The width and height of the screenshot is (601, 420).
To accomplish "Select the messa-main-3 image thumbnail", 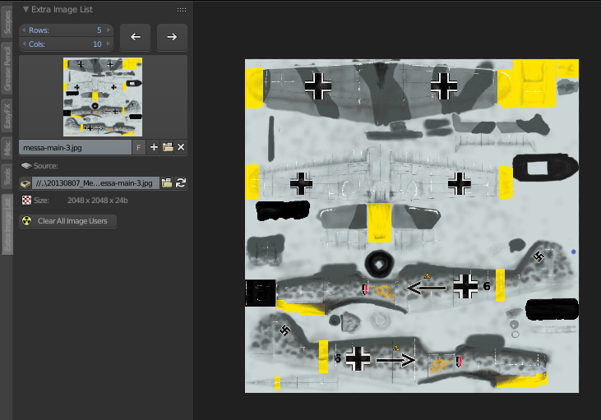I will tap(103, 97).
